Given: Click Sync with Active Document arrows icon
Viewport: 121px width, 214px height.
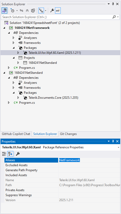Looking at the screenshot, I should pos(21,11).
